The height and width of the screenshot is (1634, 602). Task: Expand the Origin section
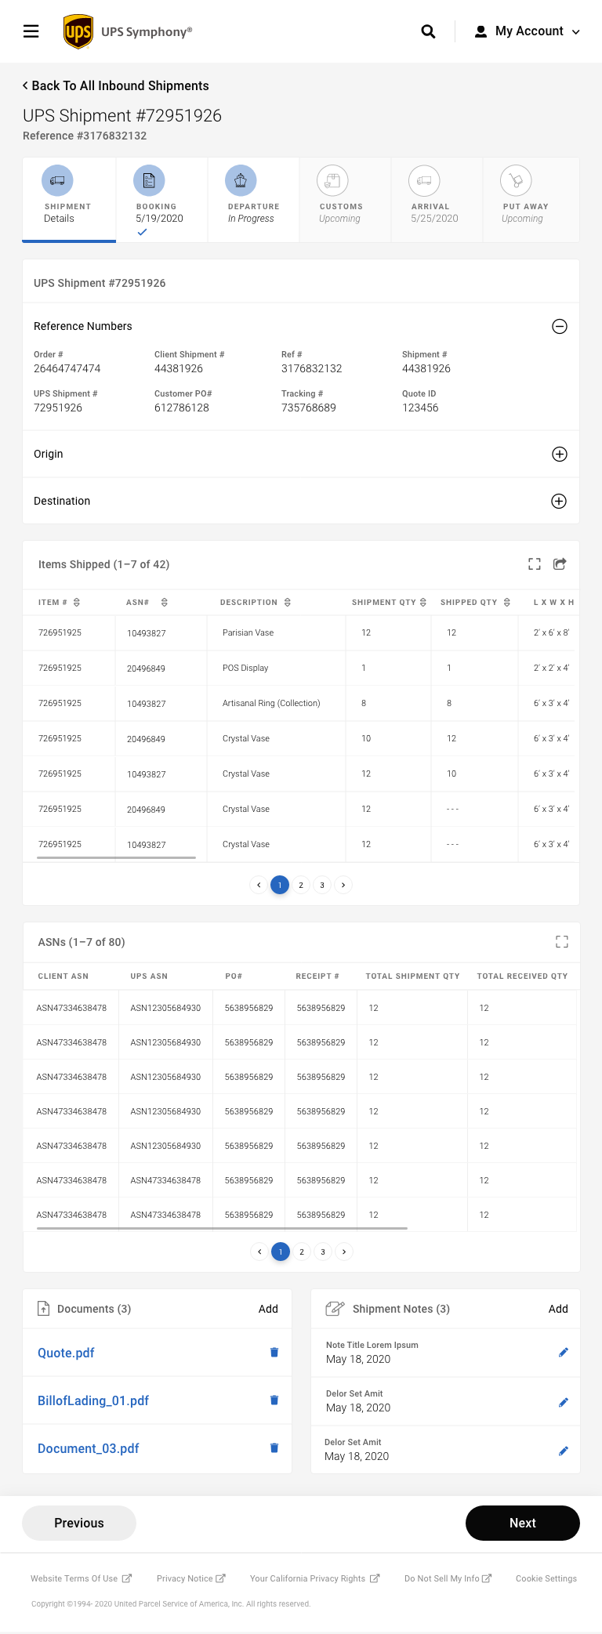pos(559,455)
